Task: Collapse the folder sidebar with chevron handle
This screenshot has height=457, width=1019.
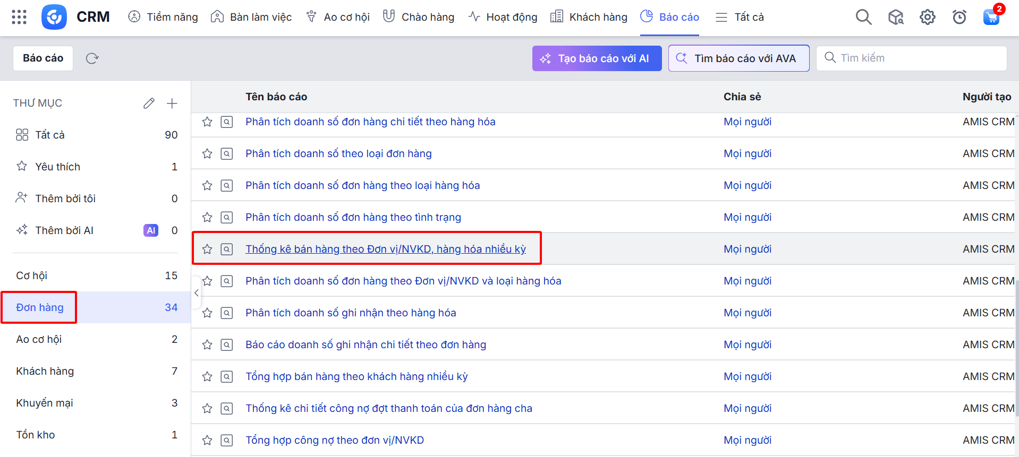Action: (197, 293)
